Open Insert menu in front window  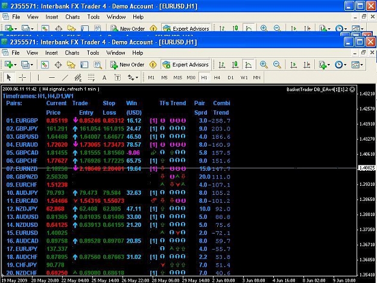pyautogui.click(x=51, y=52)
